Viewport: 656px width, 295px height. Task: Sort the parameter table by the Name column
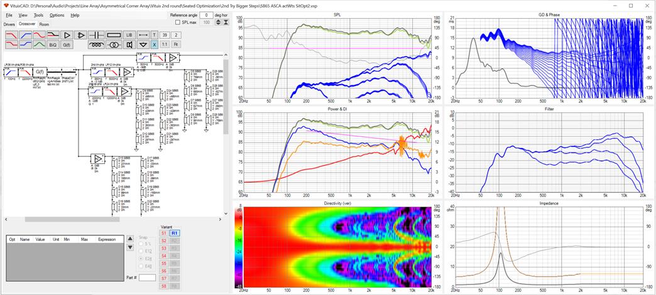[25, 239]
